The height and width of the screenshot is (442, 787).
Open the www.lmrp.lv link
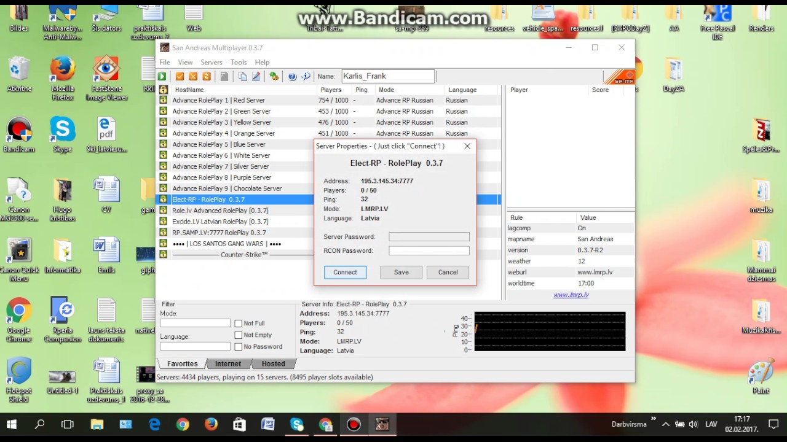tap(571, 295)
